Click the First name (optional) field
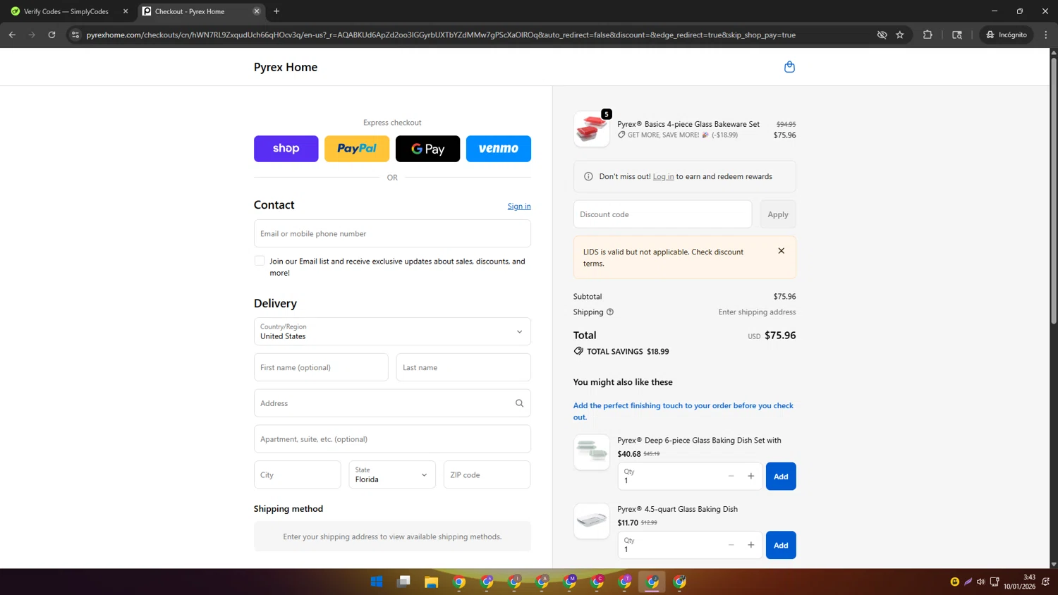This screenshot has height=595, width=1058. [x=321, y=367]
